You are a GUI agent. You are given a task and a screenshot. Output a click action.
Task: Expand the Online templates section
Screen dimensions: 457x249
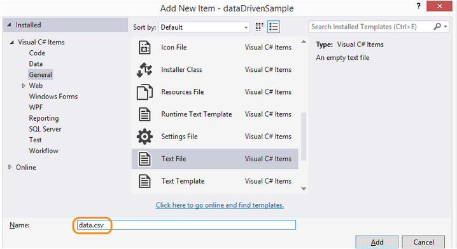click(x=10, y=167)
